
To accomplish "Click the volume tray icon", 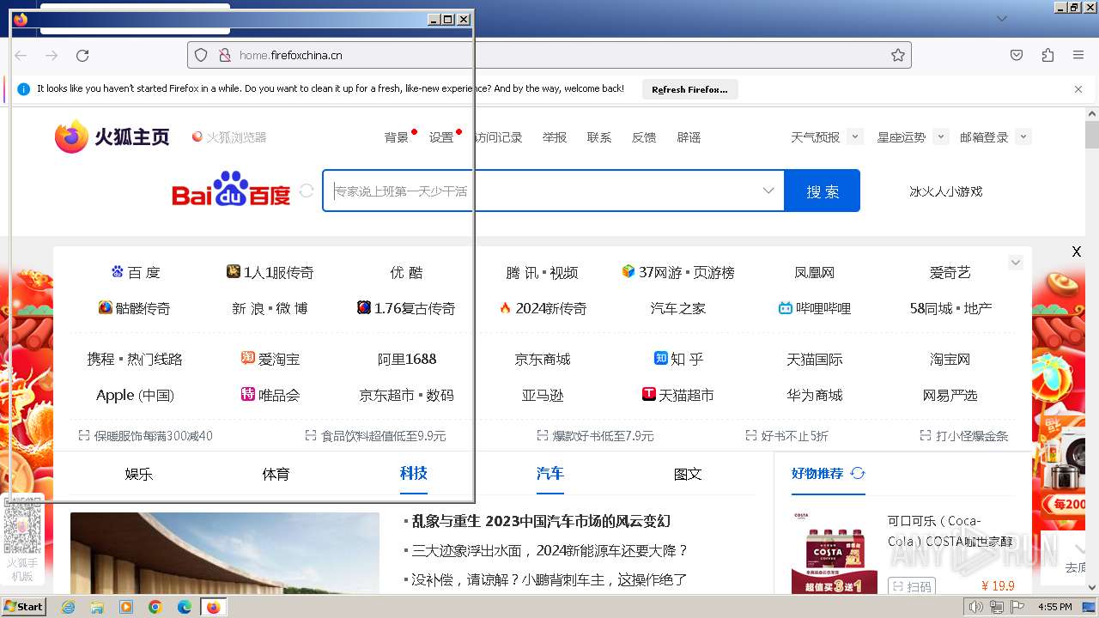I will tap(975, 607).
